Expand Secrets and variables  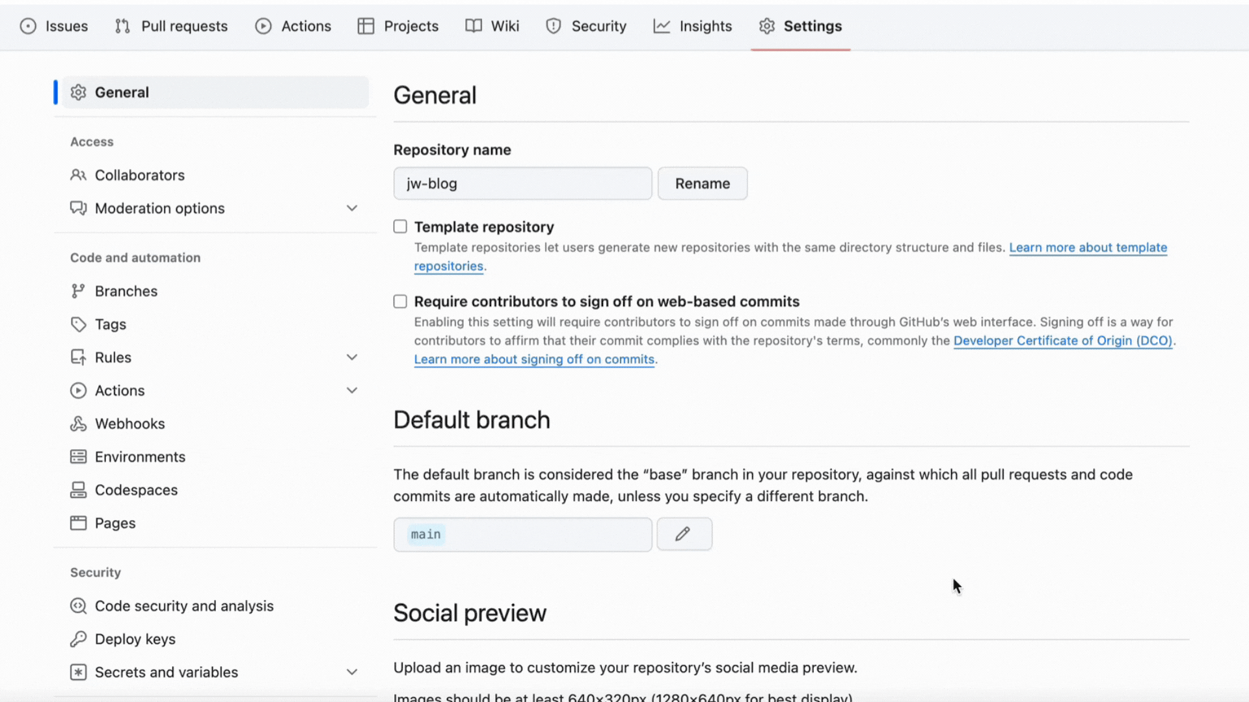pos(352,672)
